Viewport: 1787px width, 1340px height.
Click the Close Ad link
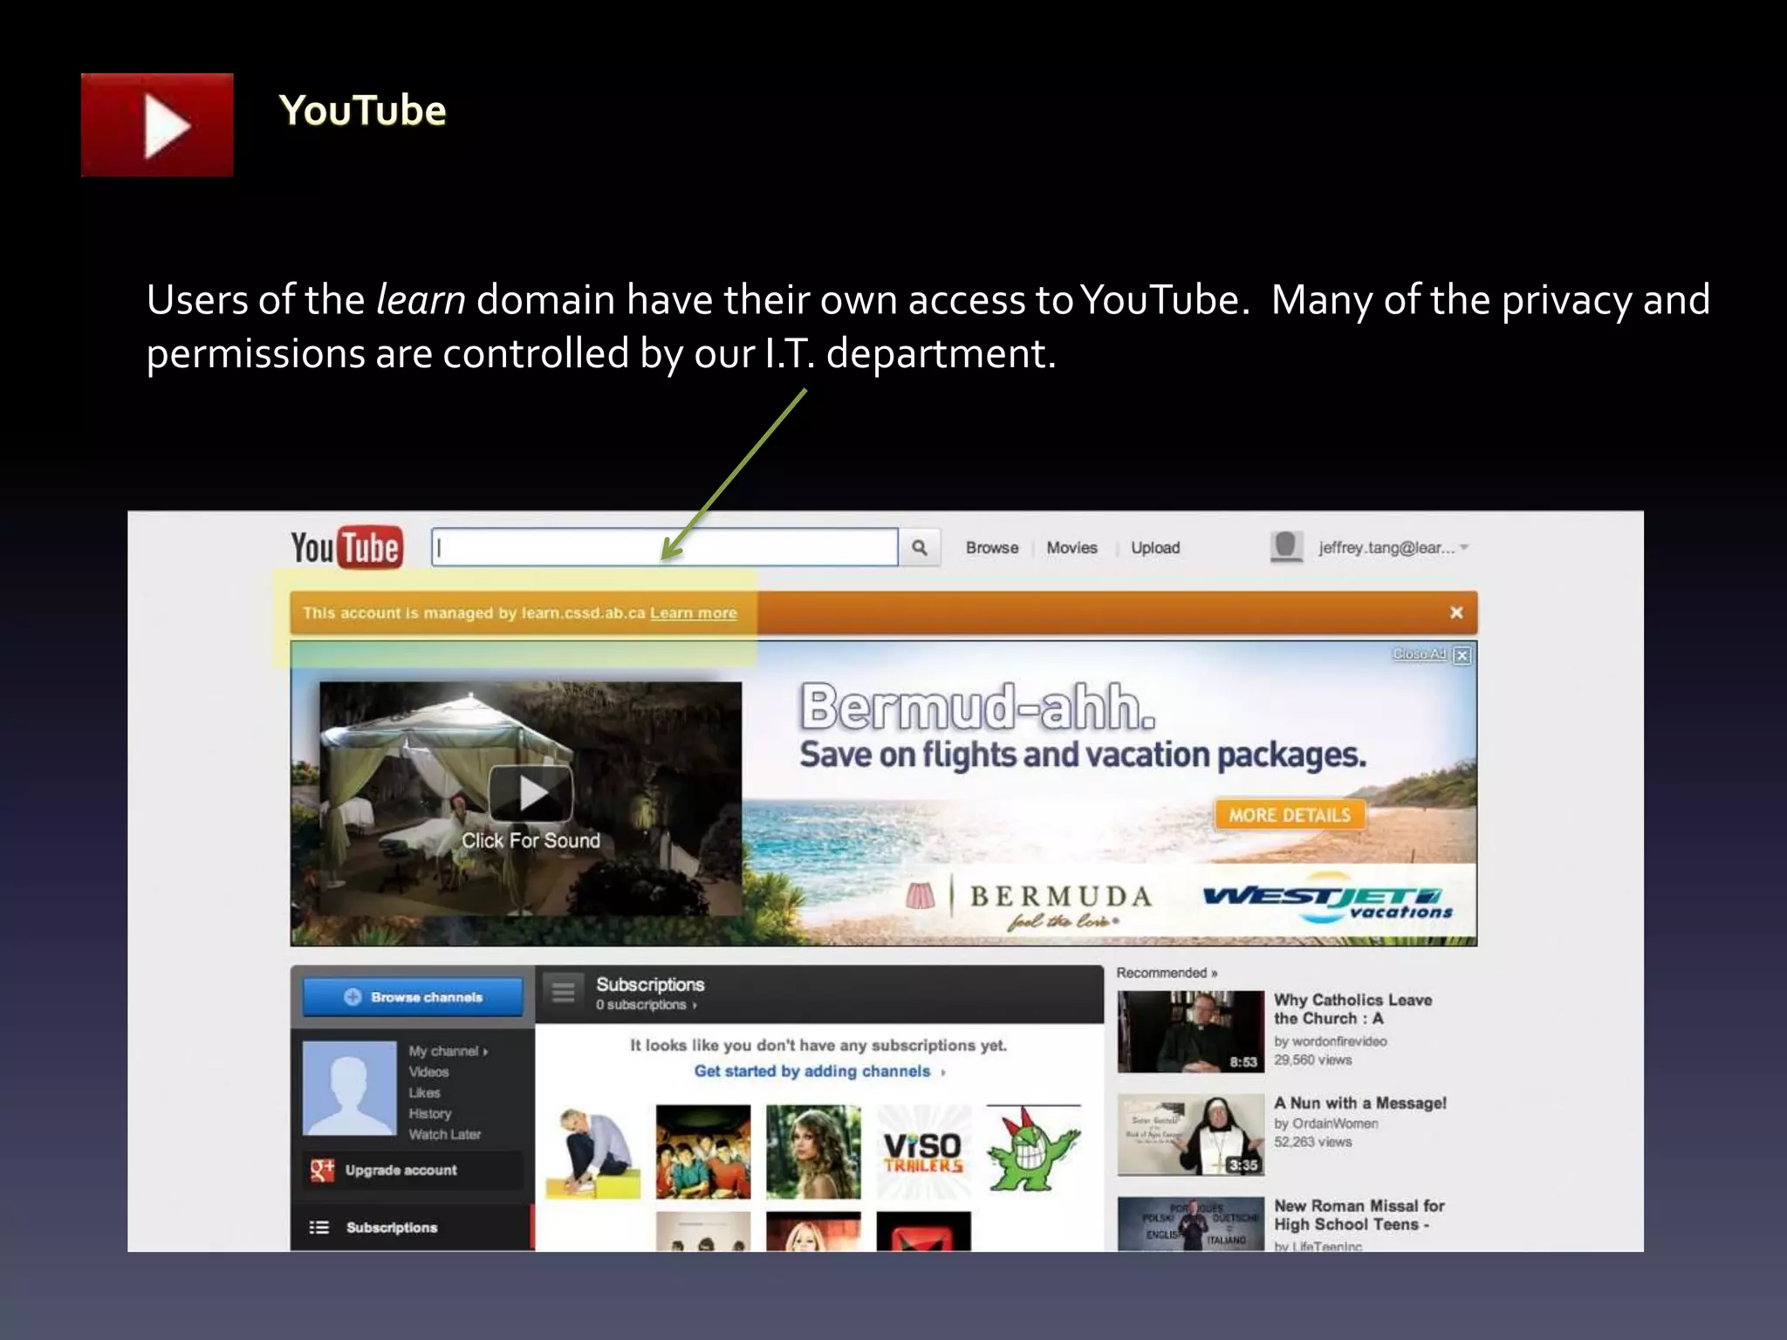1419,654
